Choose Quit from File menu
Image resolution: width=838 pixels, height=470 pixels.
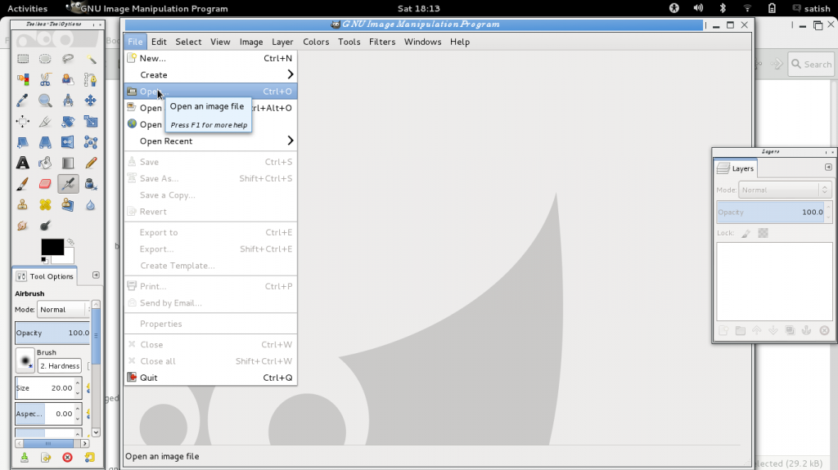[x=210, y=378]
